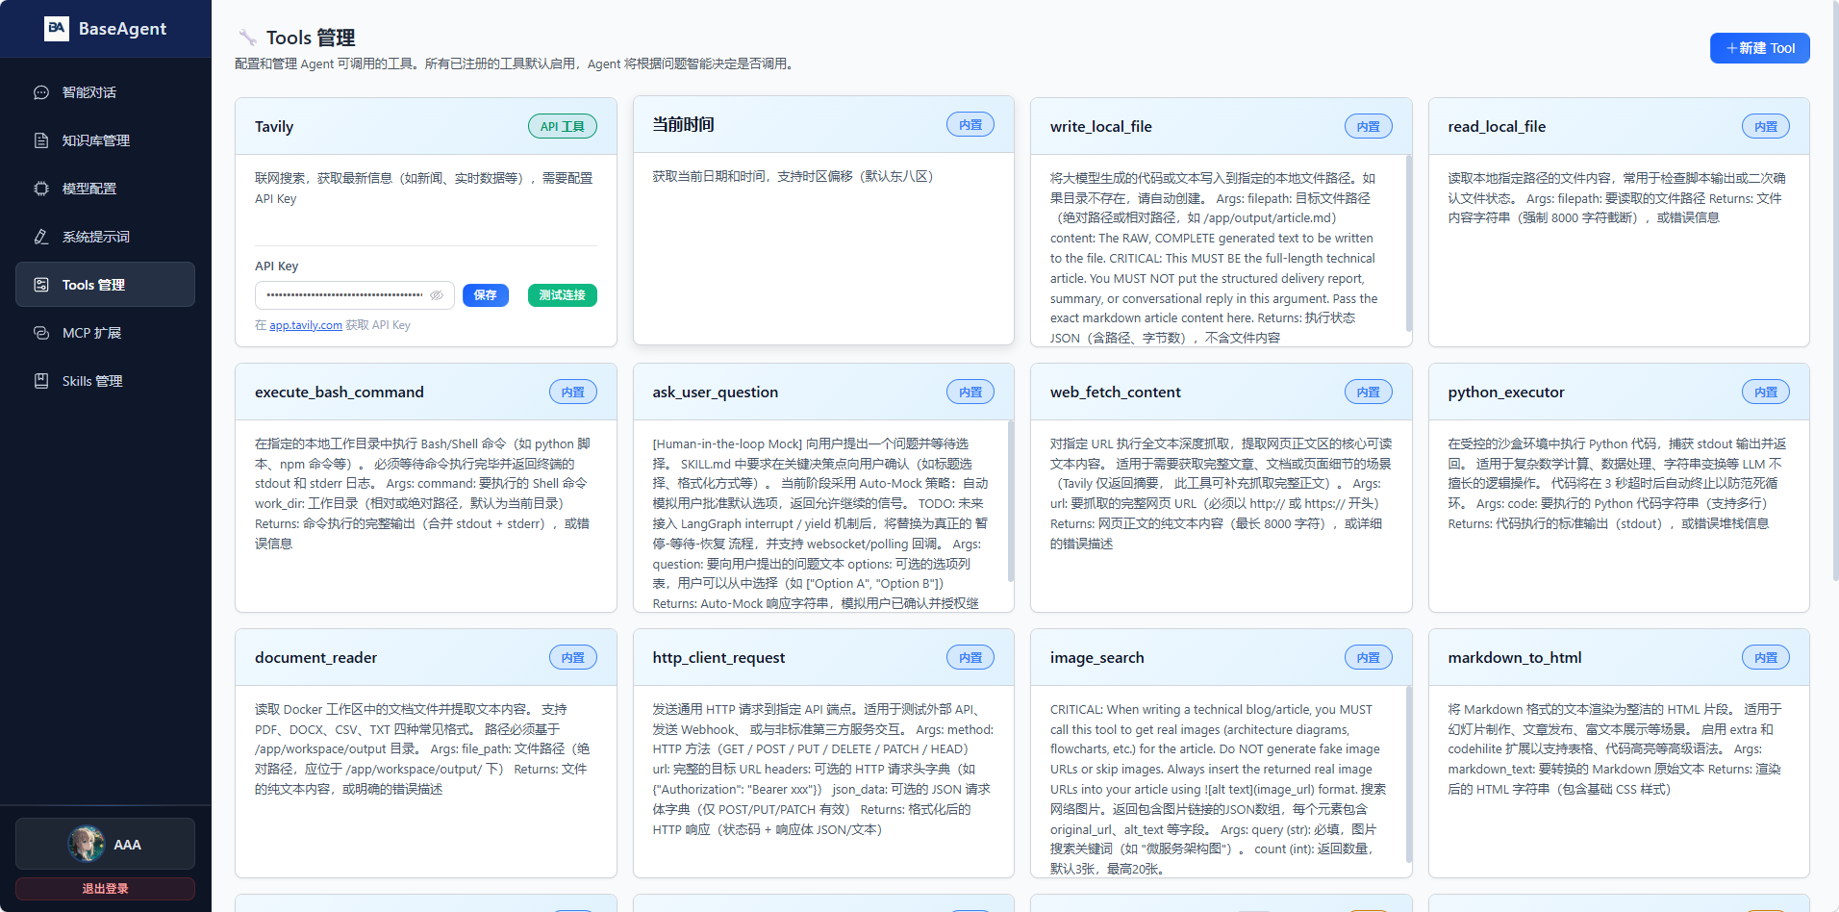Toggle API Key visibility eye icon
Screen dimensions: 1839x912
coord(437,295)
